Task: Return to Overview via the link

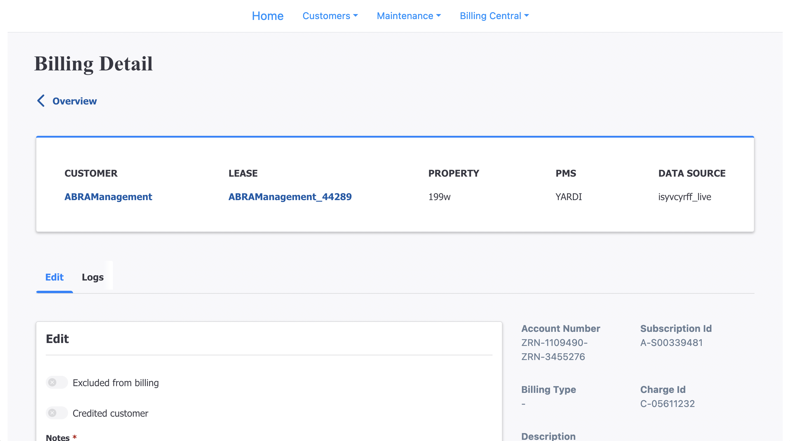Action: click(x=75, y=101)
